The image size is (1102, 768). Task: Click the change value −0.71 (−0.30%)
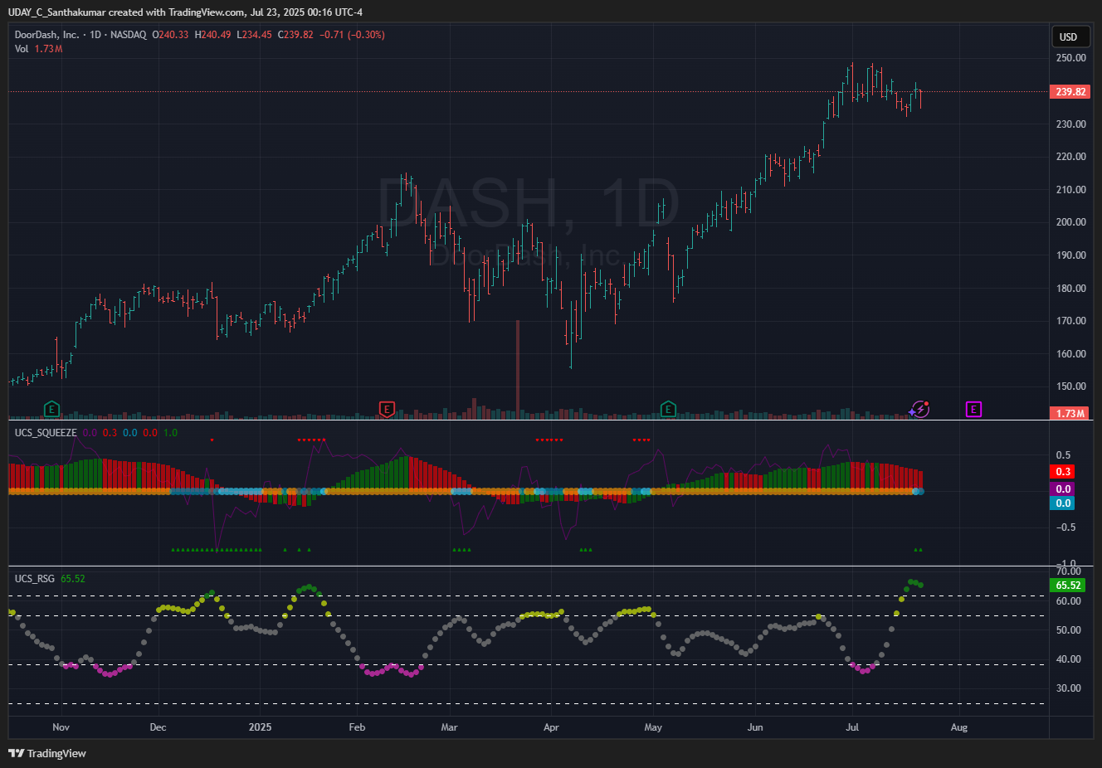(x=352, y=35)
